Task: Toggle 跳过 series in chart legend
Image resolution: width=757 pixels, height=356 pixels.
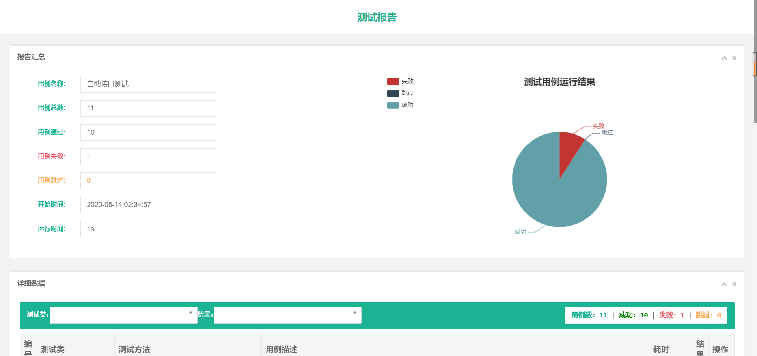Action: pos(400,93)
